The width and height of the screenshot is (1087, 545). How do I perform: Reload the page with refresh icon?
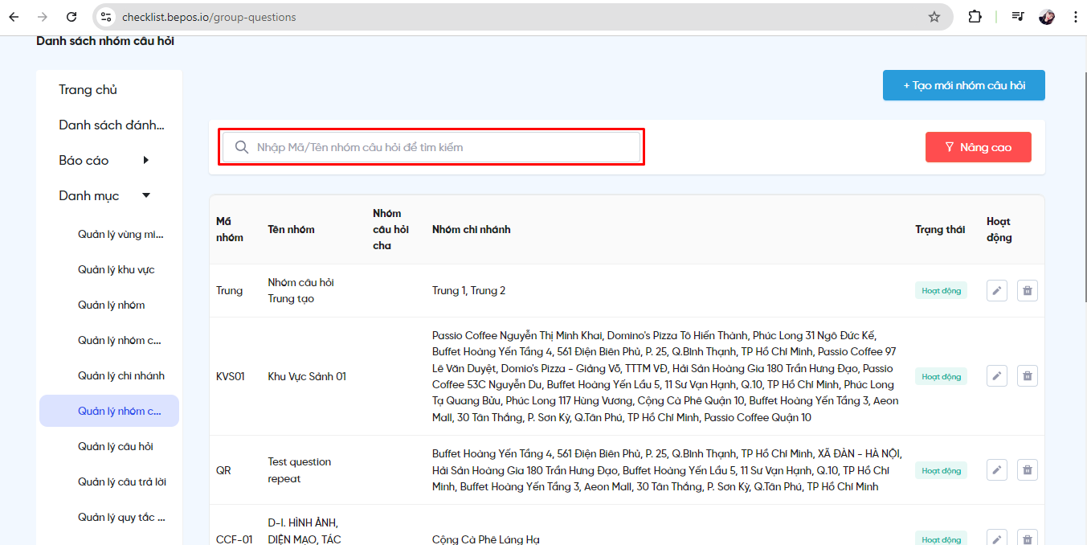[72, 17]
